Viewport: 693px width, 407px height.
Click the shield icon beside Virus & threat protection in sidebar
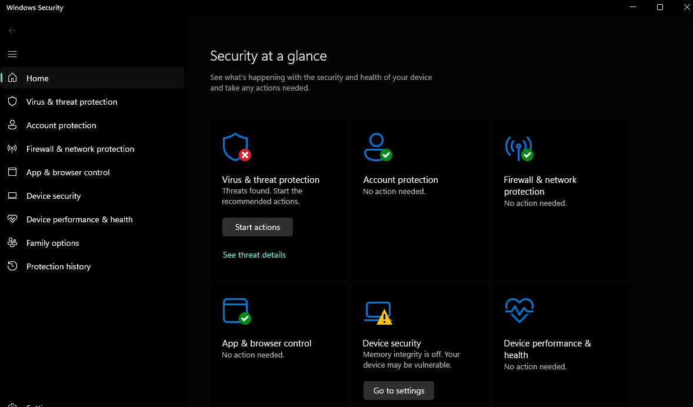tap(12, 102)
